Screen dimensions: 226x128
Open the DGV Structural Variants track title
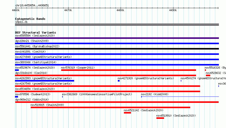[x=36, y=33]
